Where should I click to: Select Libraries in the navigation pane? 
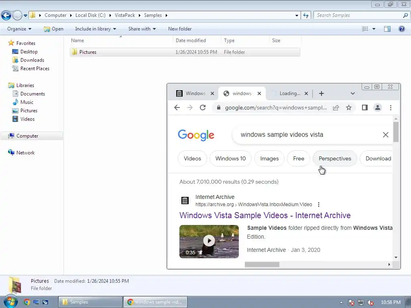point(25,85)
